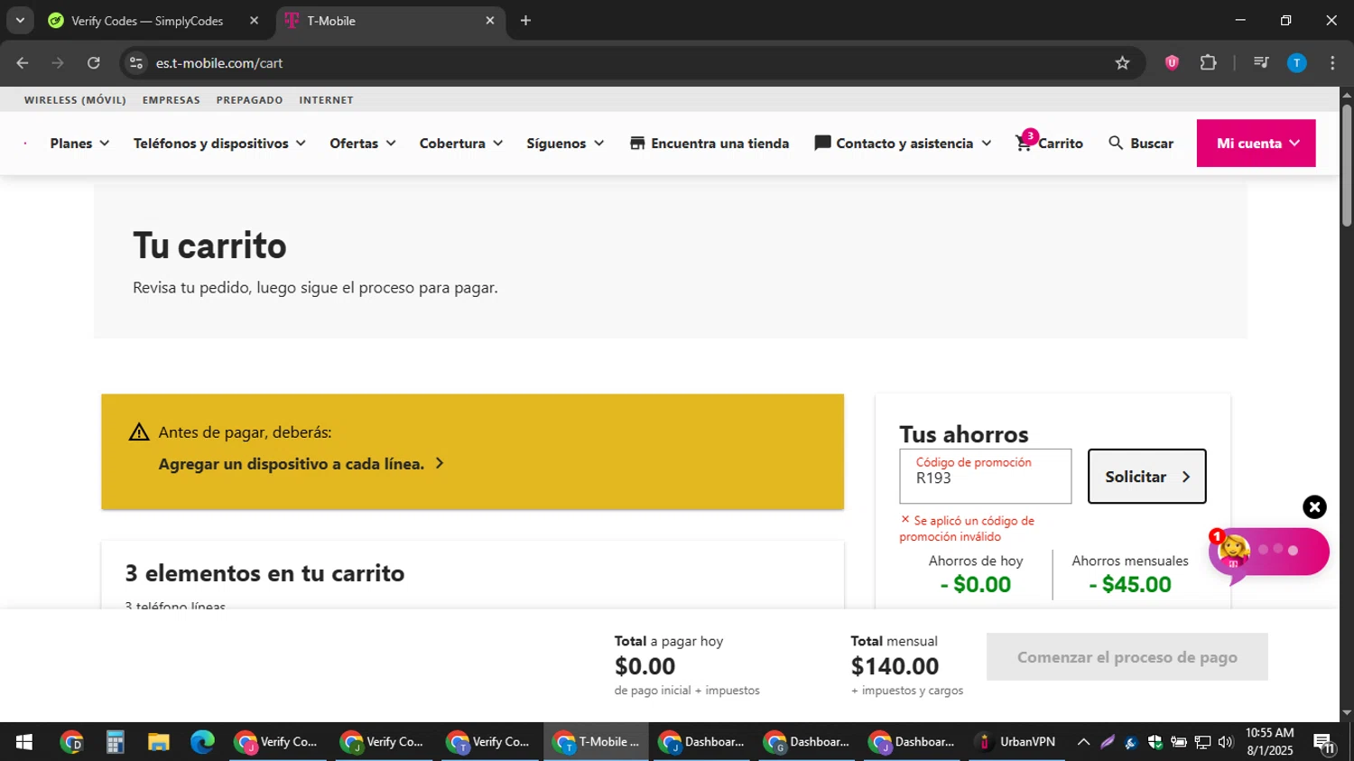1354x761 pixels.
Task: Close the Verify Codes tab
Action: (x=254, y=21)
